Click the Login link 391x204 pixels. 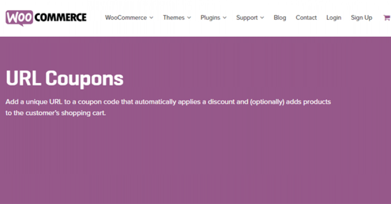click(x=334, y=18)
